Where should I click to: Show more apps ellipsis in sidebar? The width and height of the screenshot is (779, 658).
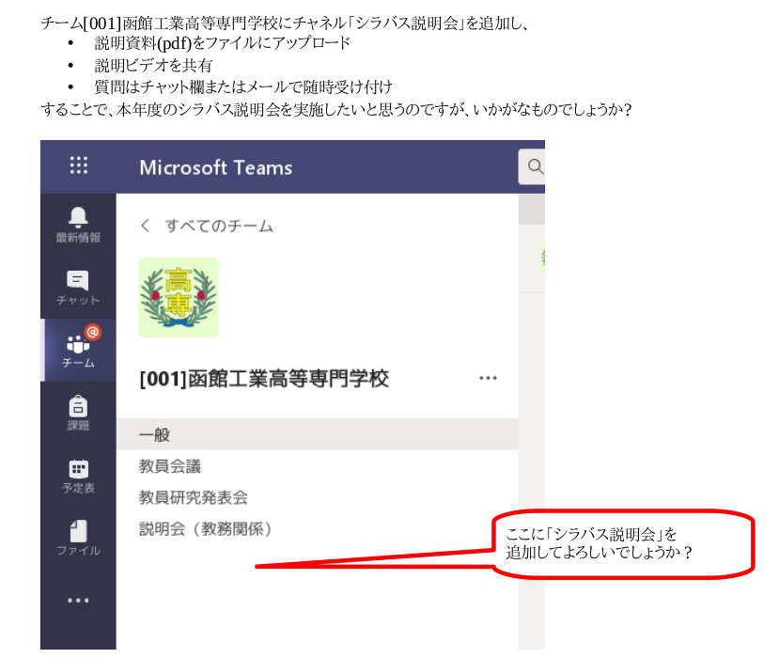pyautogui.click(x=78, y=601)
